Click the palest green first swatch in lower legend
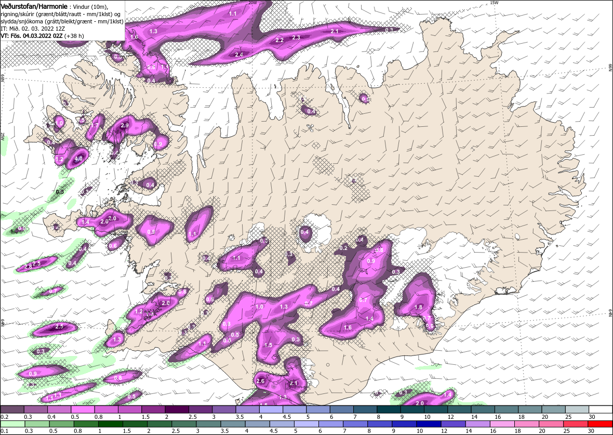Screen dimensions: 613x435 [12, 424]
